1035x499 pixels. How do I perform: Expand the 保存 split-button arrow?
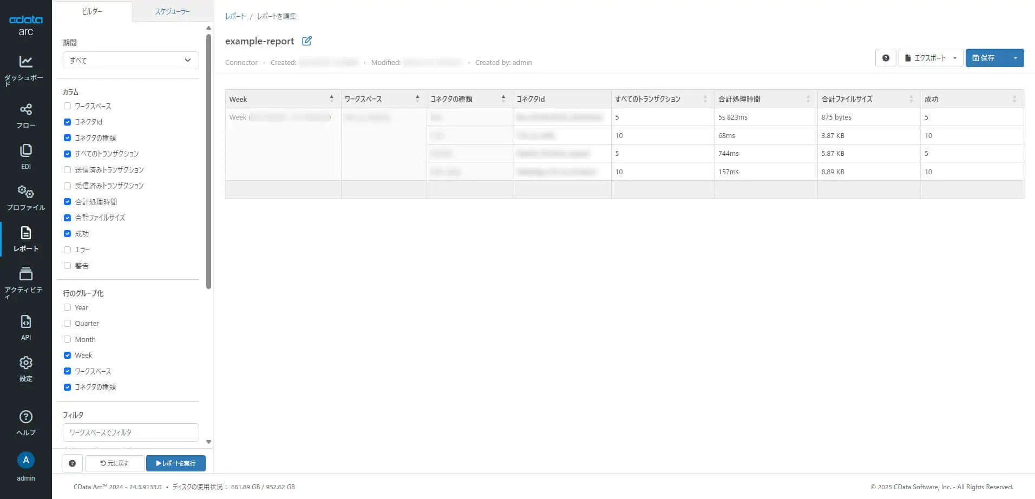[x=1015, y=58]
